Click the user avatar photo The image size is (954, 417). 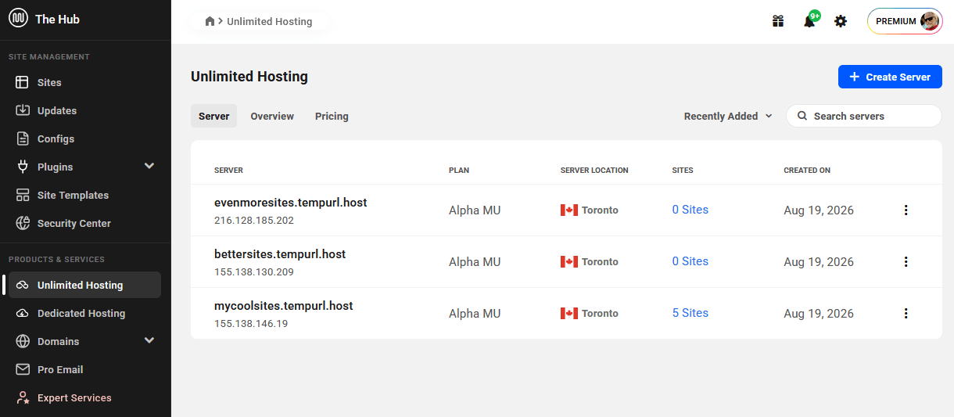[x=930, y=21]
